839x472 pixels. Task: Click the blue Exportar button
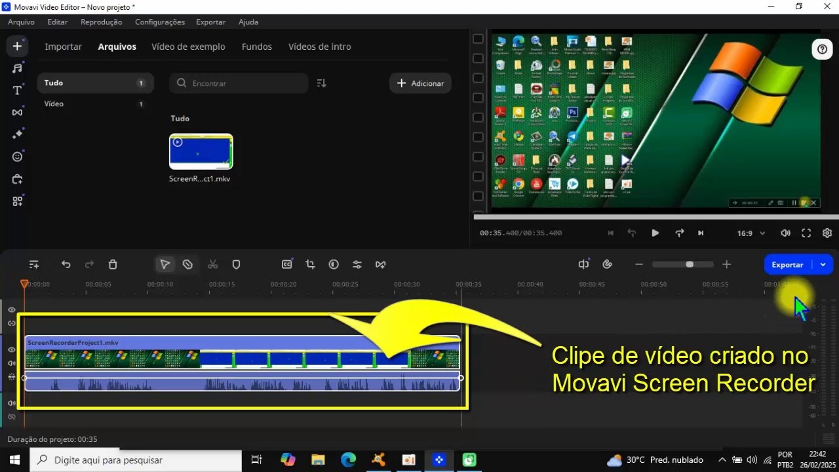[x=788, y=264]
